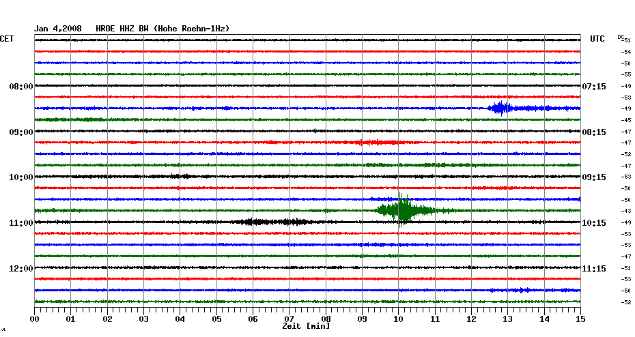The height and width of the screenshot is (337, 635).
Task: Select the 09:00 CET time label
Action: [x=21, y=132]
